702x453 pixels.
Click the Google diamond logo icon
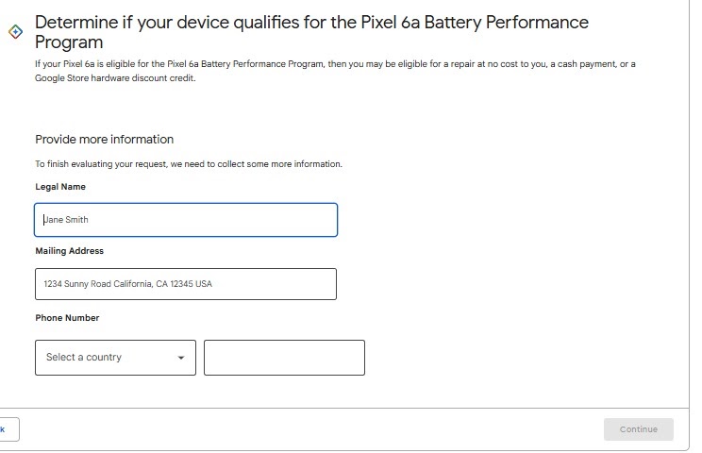[15, 31]
